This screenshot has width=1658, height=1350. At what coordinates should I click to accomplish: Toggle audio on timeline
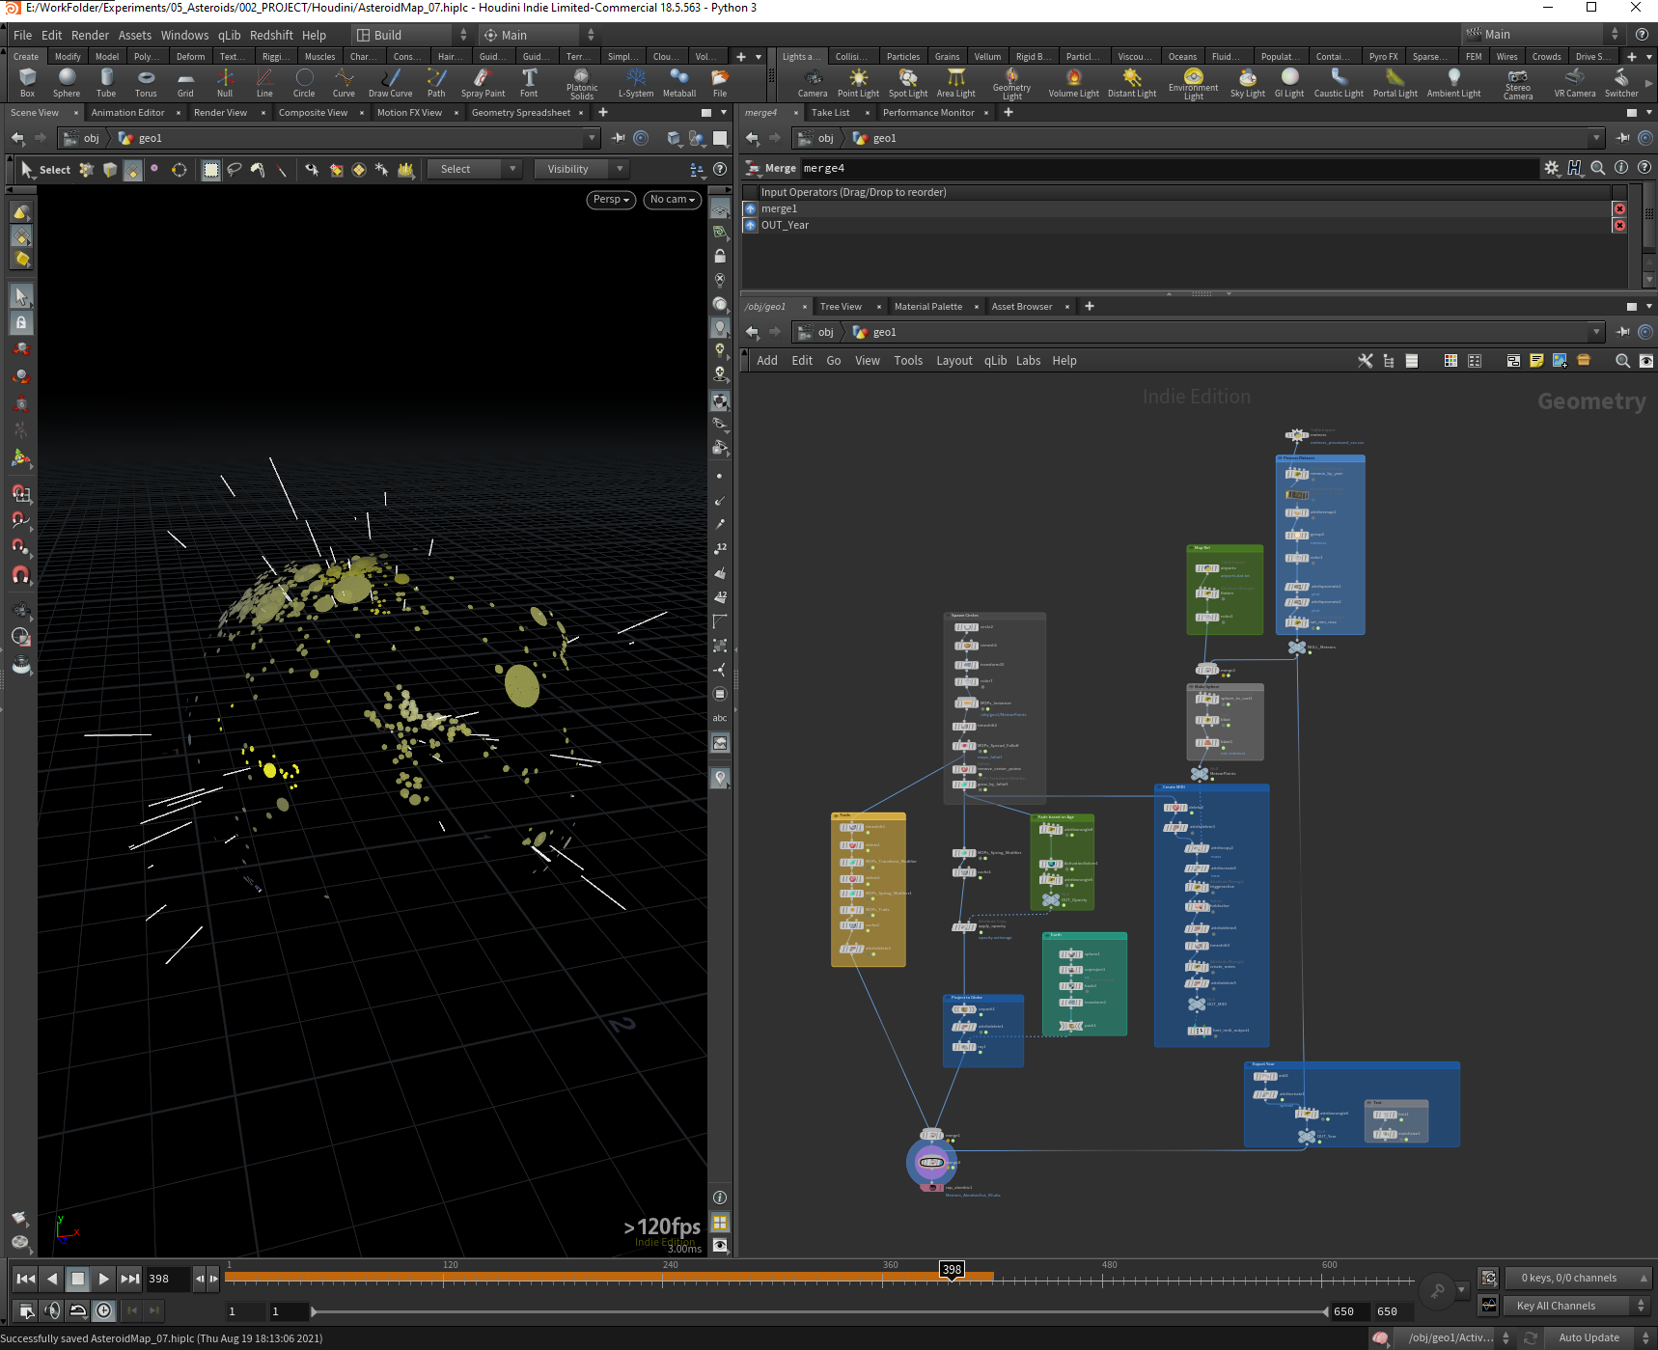(53, 1310)
